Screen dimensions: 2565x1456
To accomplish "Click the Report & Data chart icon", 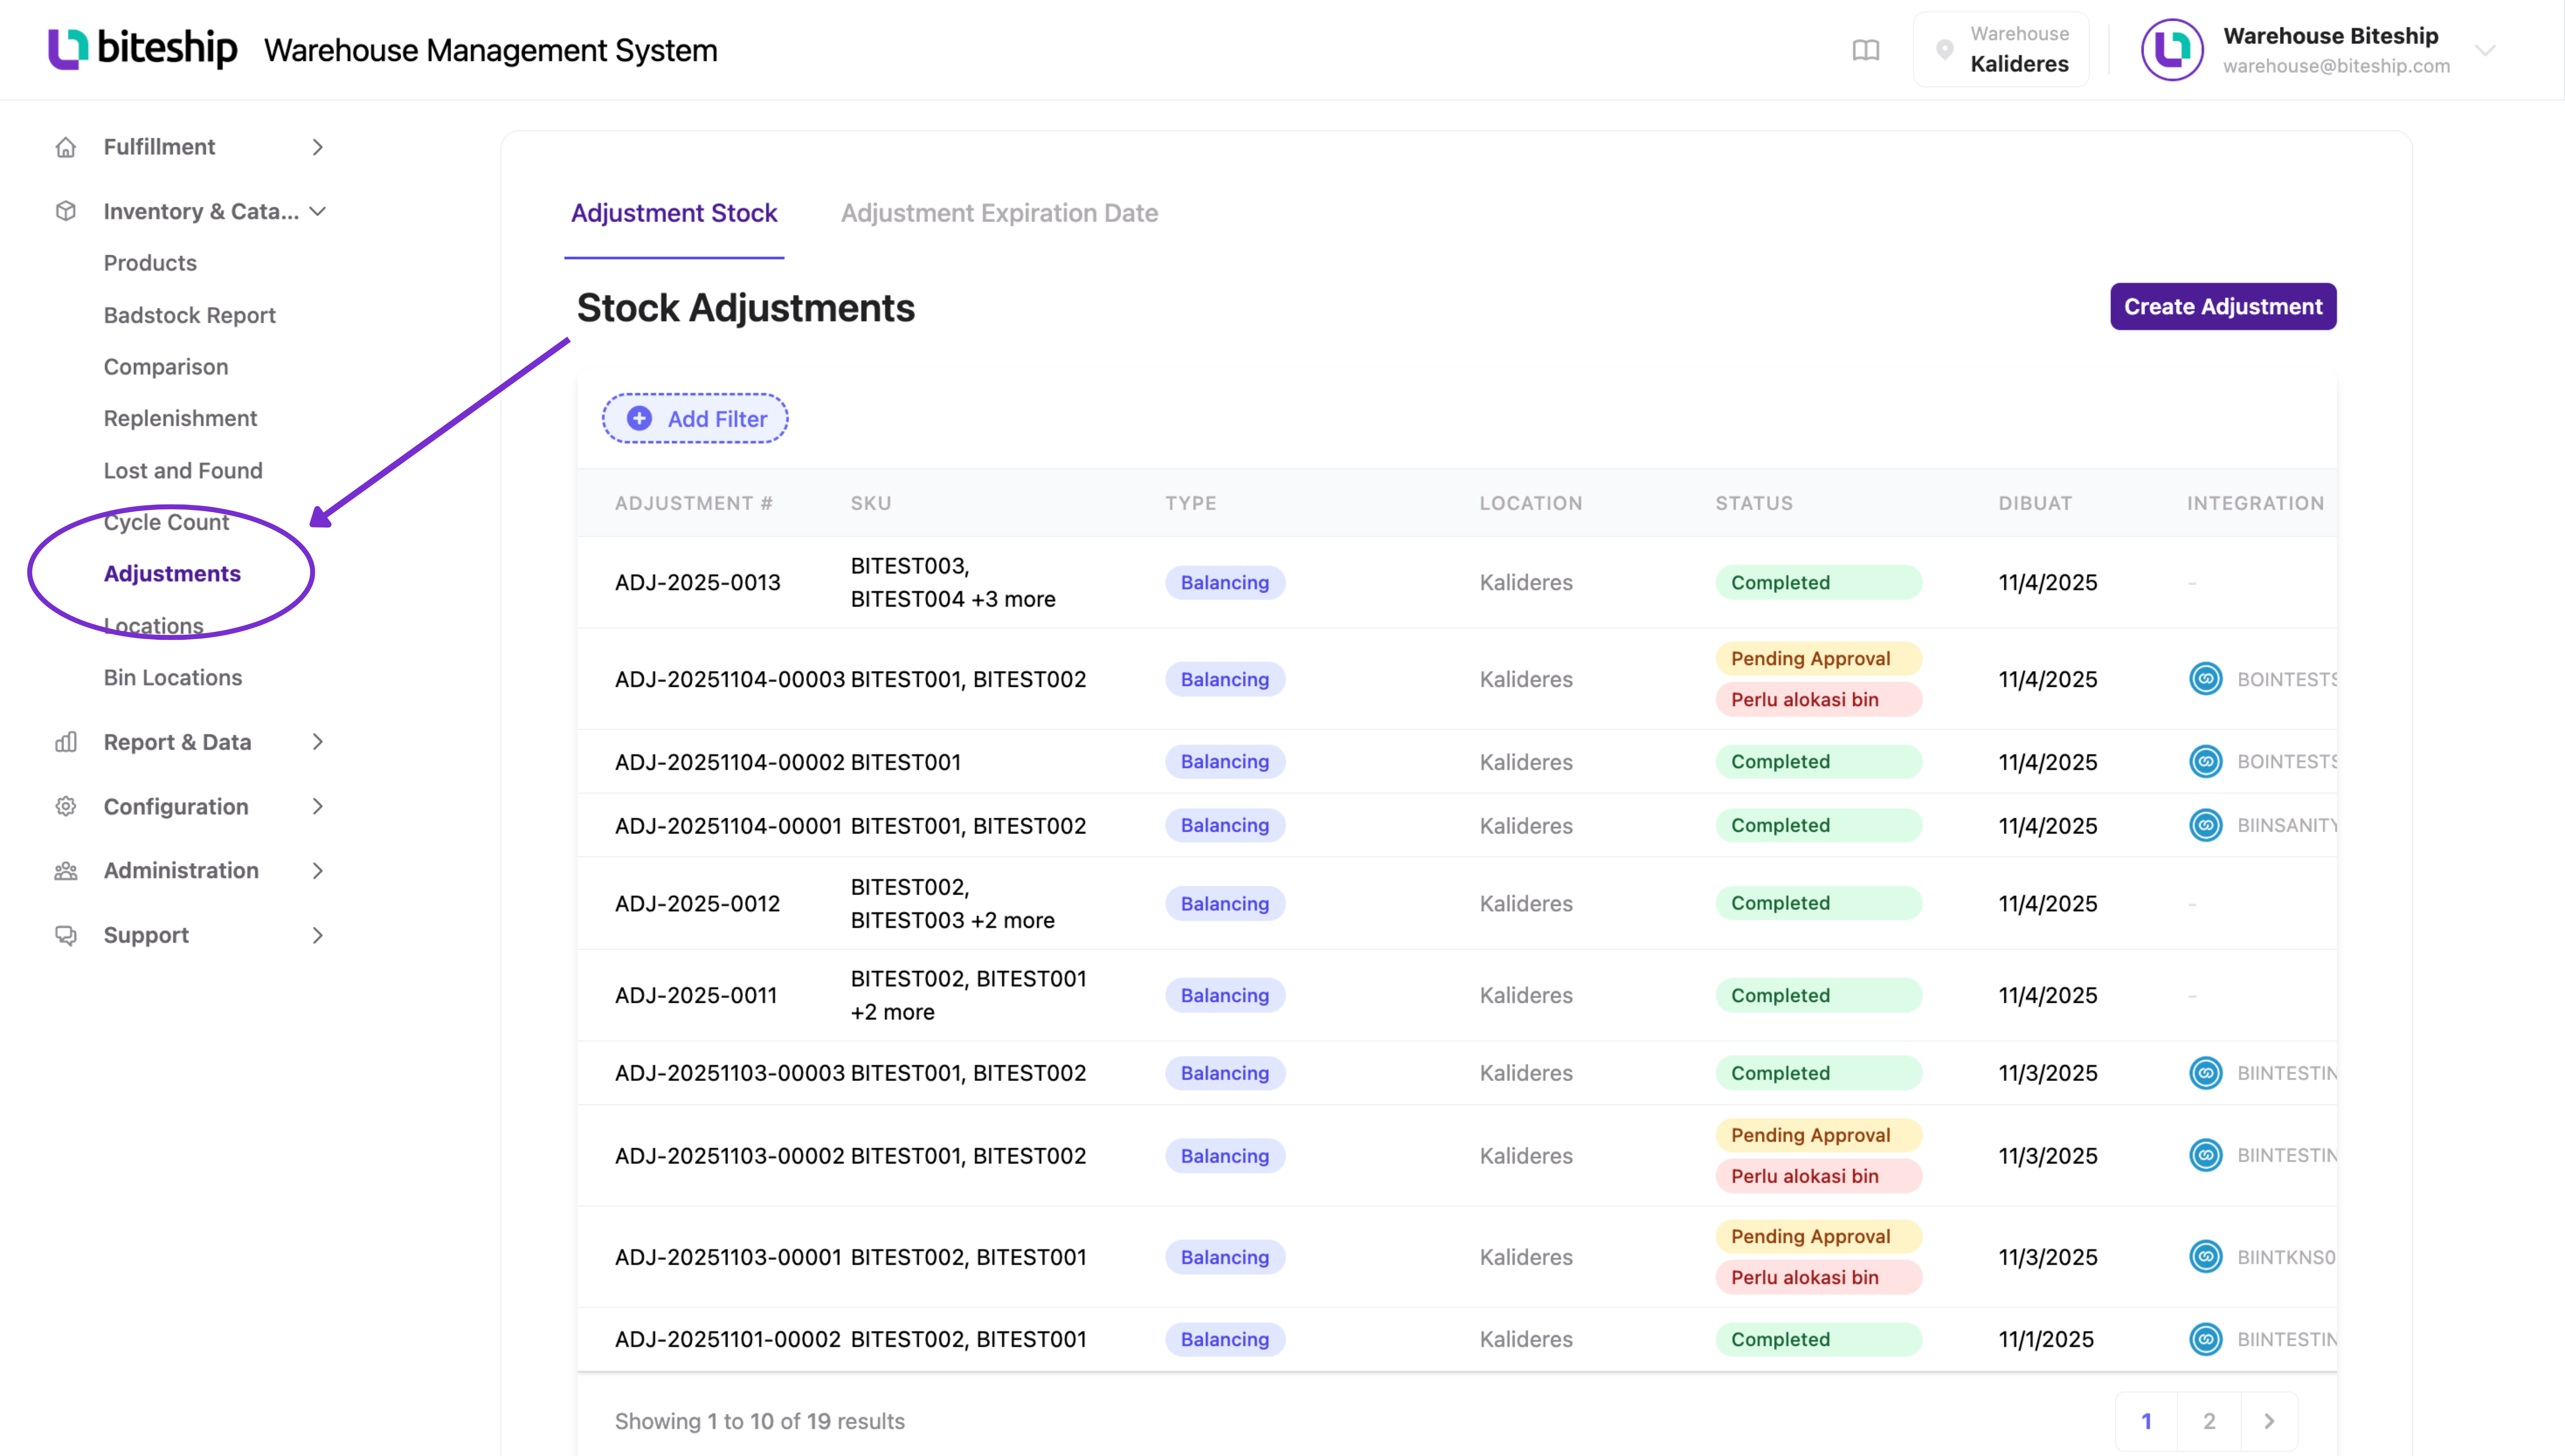I will pyautogui.click(x=66, y=742).
